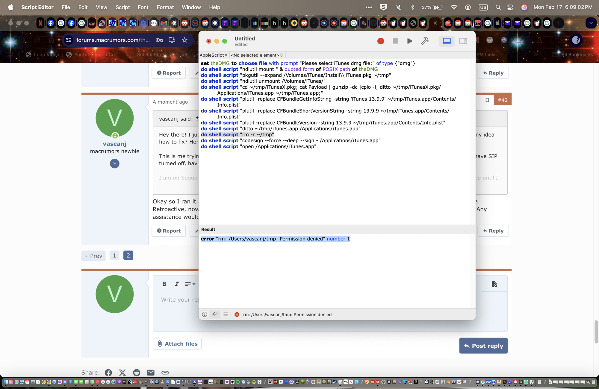599x389 pixels.
Task: Click the bookmark icon on post #42
Action: (x=487, y=100)
